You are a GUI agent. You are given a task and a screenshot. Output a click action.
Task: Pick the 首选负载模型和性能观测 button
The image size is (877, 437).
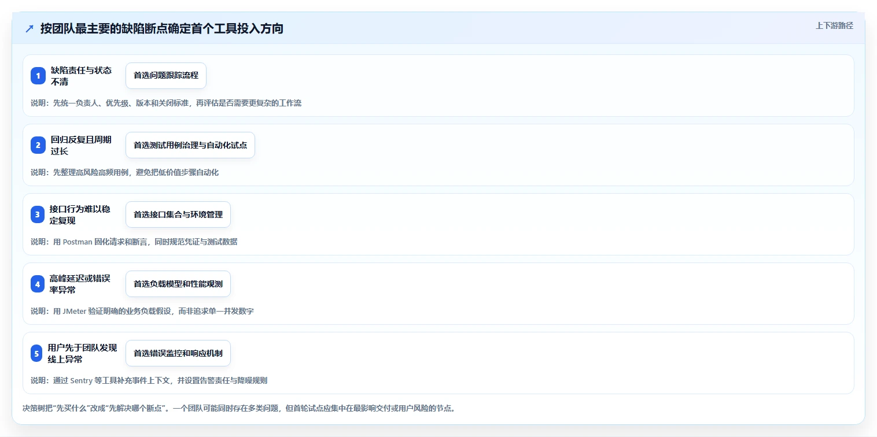pos(178,284)
